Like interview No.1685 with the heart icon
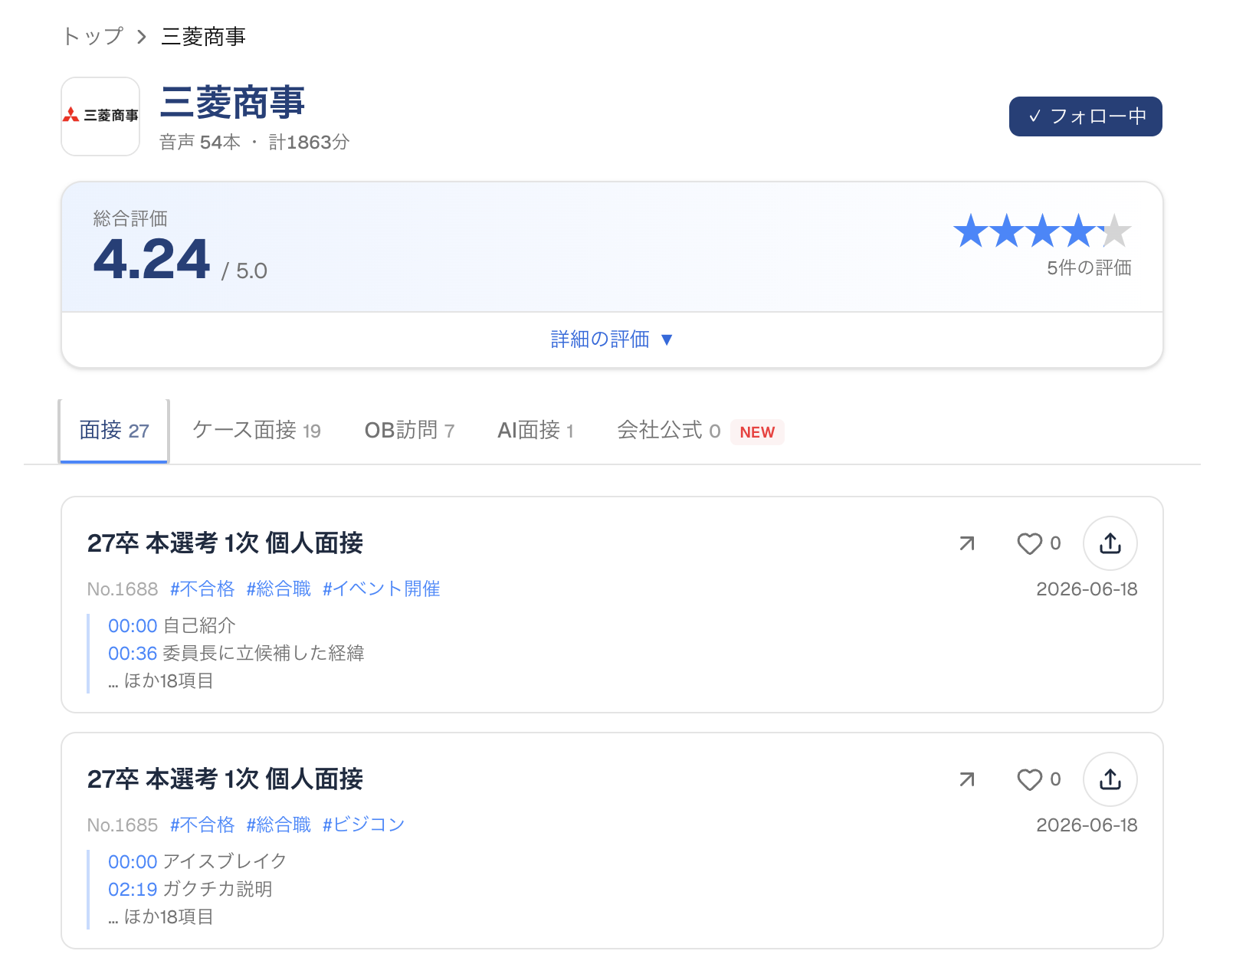The width and height of the screenshot is (1246, 964). [1029, 779]
